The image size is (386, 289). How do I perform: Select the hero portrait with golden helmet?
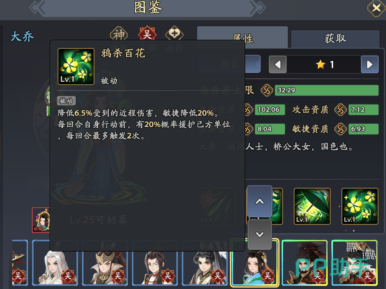tap(105, 262)
